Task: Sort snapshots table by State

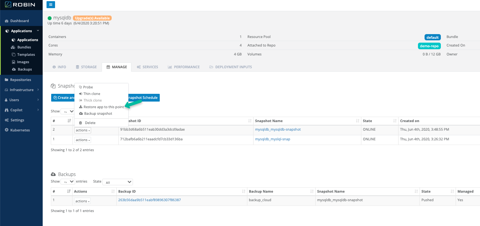Action: 380,121
